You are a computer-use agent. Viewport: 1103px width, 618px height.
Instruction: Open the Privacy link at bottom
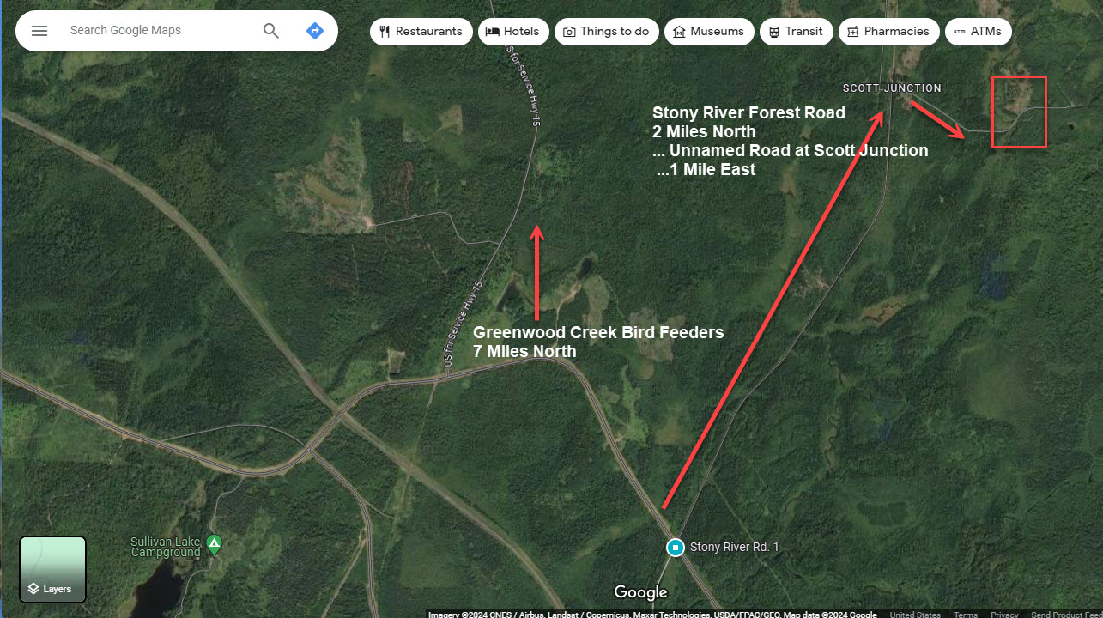click(x=1004, y=614)
